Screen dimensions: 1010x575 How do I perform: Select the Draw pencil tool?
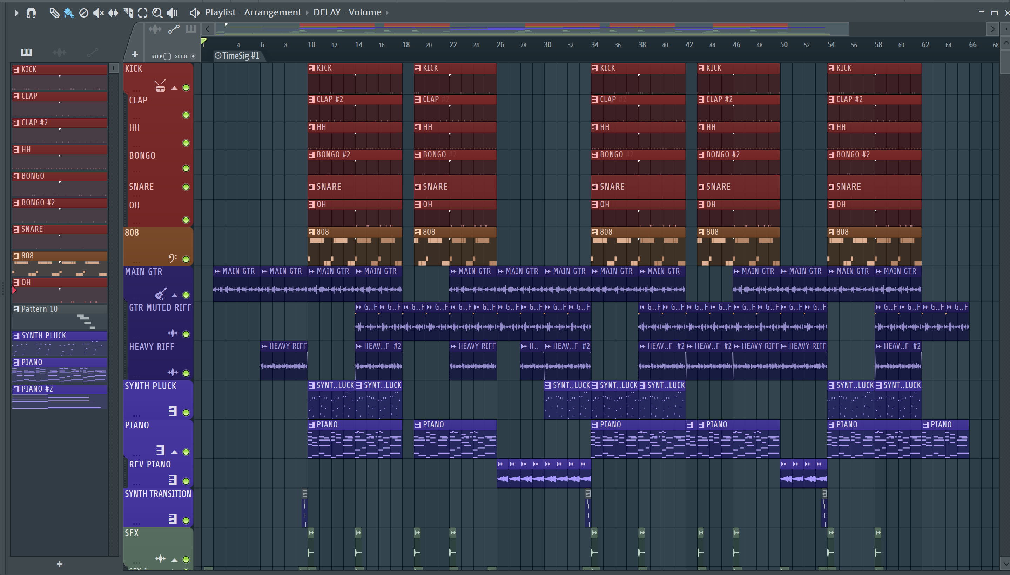[x=54, y=13]
